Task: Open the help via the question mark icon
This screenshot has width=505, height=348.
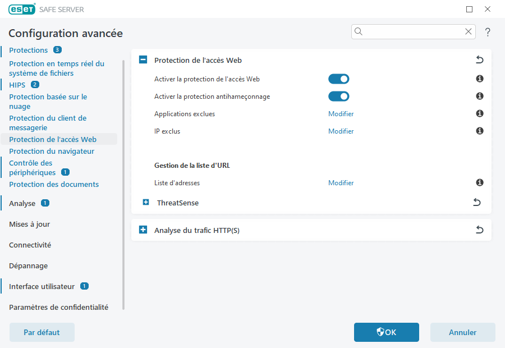Action: [488, 32]
